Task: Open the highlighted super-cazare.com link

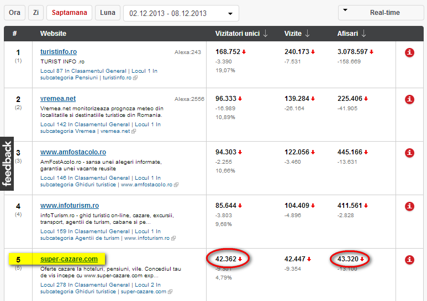Action: 69,259
